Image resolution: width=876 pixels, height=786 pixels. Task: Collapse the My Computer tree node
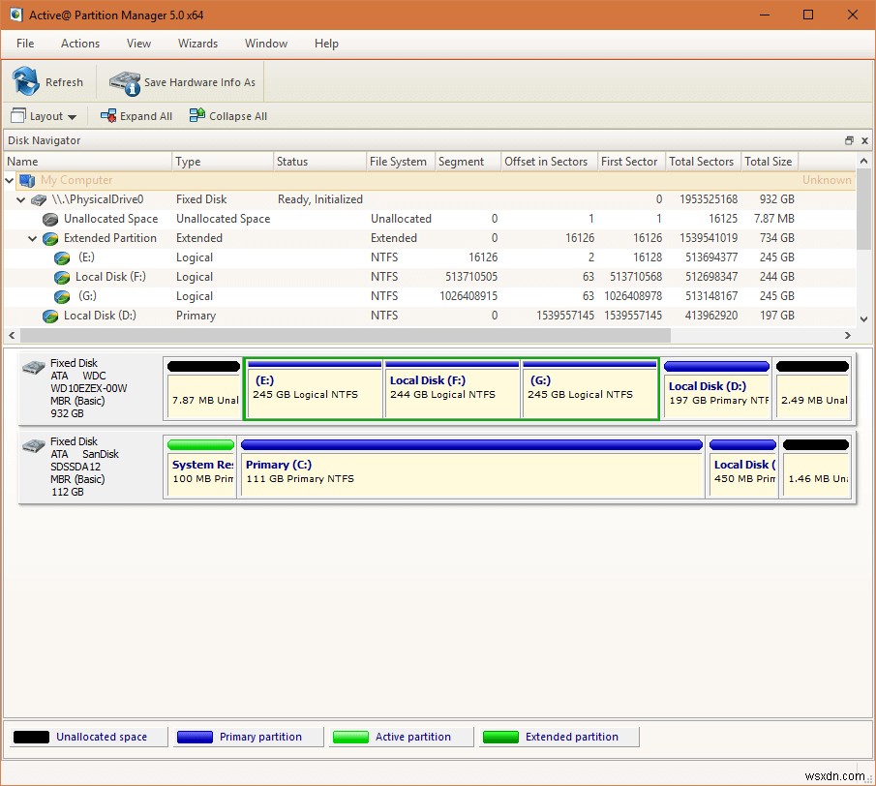[9, 180]
